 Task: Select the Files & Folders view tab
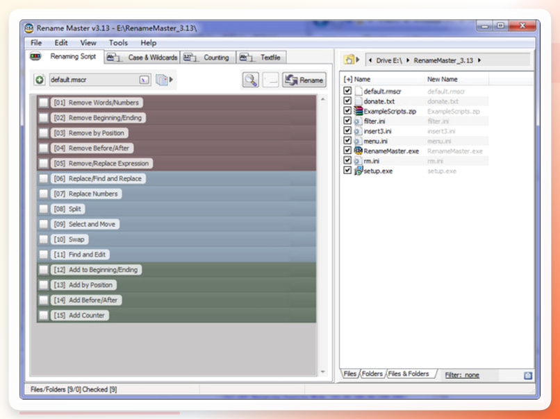[x=409, y=374]
